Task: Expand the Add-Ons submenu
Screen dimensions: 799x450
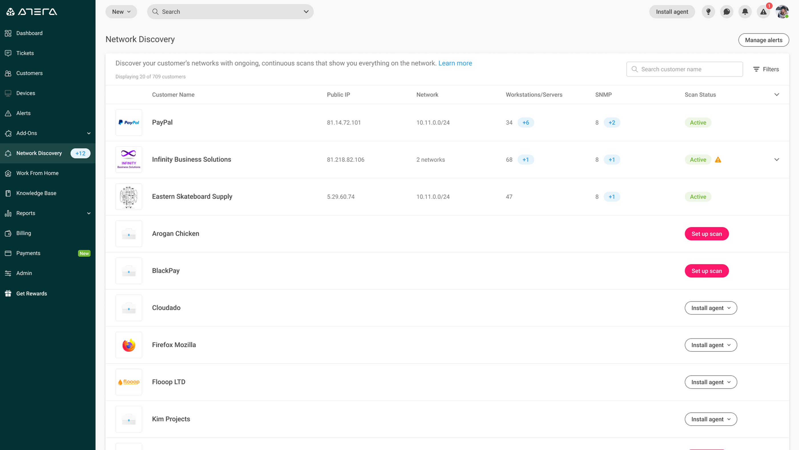Action: tap(89, 133)
